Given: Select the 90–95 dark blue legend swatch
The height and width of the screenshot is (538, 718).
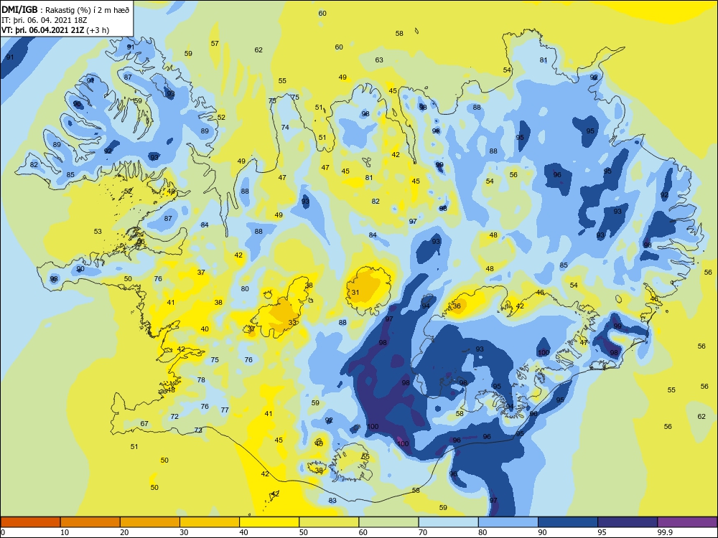Looking at the screenshot, I should pyautogui.click(x=568, y=522).
